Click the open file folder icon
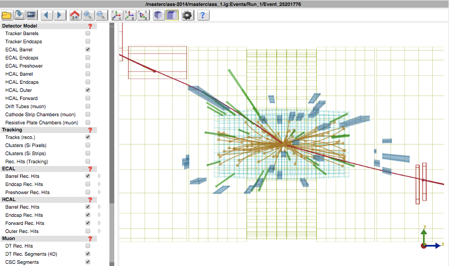The image size is (449, 266). tap(7, 15)
